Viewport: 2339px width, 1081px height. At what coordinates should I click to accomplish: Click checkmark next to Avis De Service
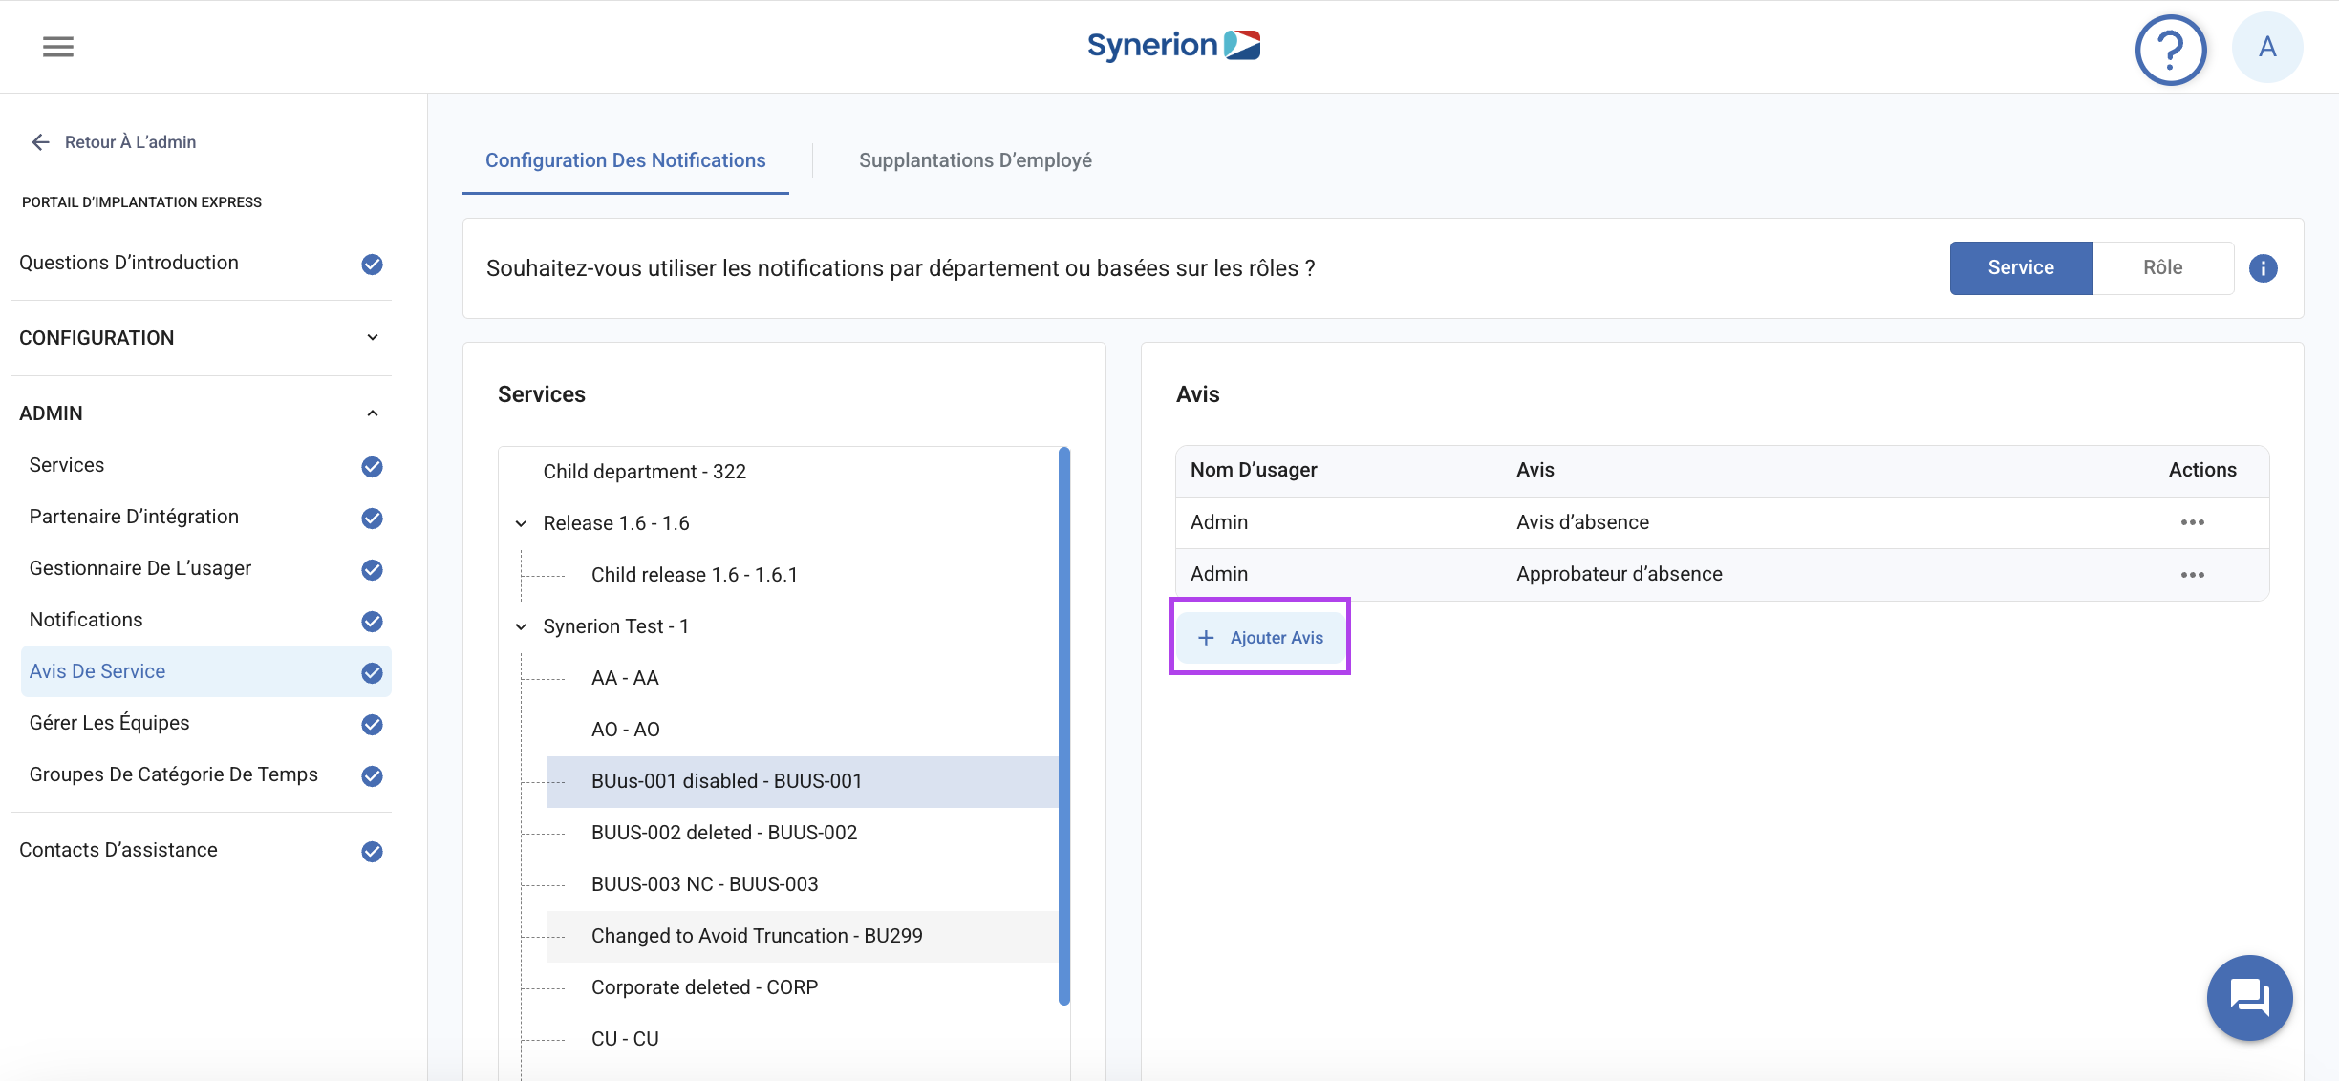pyautogui.click(x=372, y=672)
